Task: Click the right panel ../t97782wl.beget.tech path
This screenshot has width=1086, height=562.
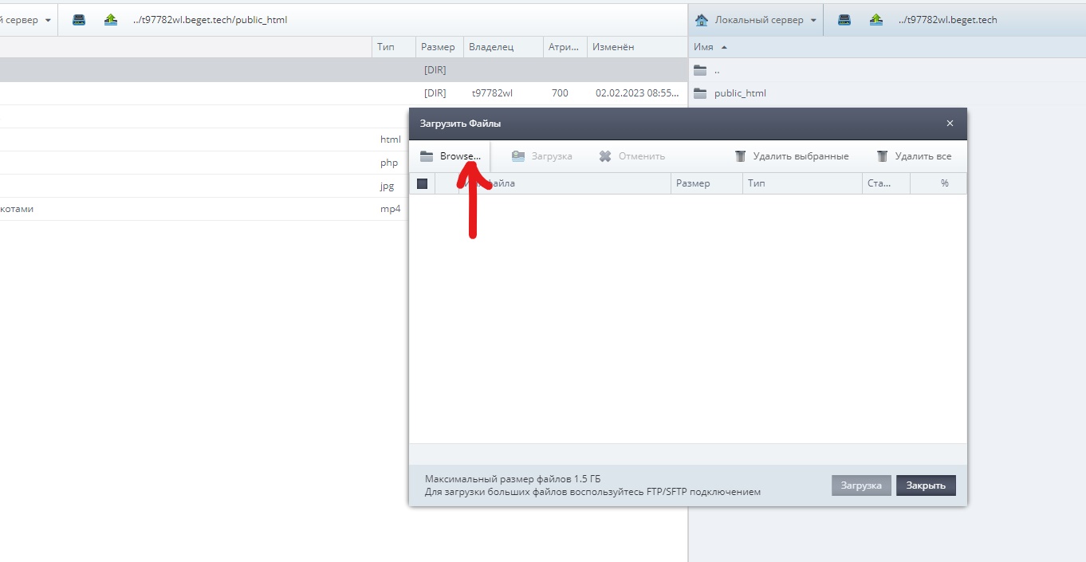Action: coord(947,20)
